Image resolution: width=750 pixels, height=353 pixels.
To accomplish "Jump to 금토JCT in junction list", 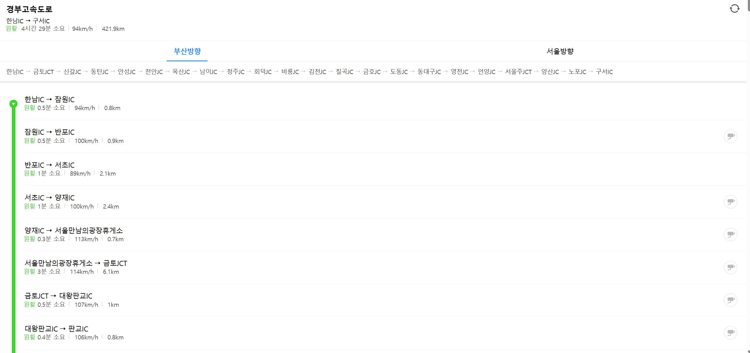I will 43,72.
